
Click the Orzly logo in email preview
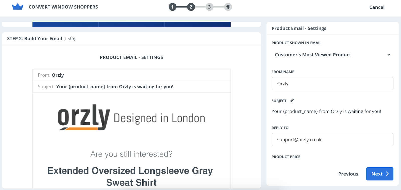click(131, 117)
